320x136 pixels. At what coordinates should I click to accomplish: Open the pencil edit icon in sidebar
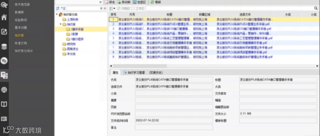pos(4,32)
